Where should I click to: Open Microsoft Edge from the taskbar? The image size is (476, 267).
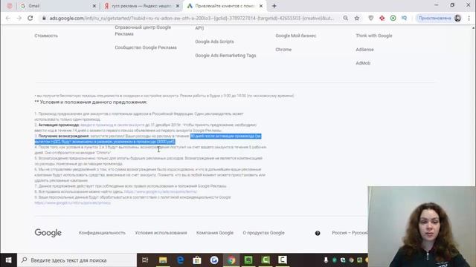tap(180, 260)
